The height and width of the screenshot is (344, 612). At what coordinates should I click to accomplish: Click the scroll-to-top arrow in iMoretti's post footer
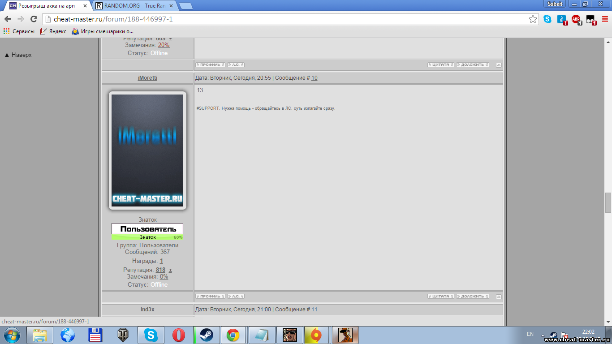pyautogui.click(x=499, y=297)
